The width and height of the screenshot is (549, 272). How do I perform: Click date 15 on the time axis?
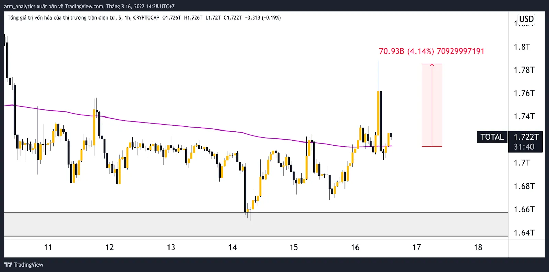pyautogui.click(x=294, y=247)
